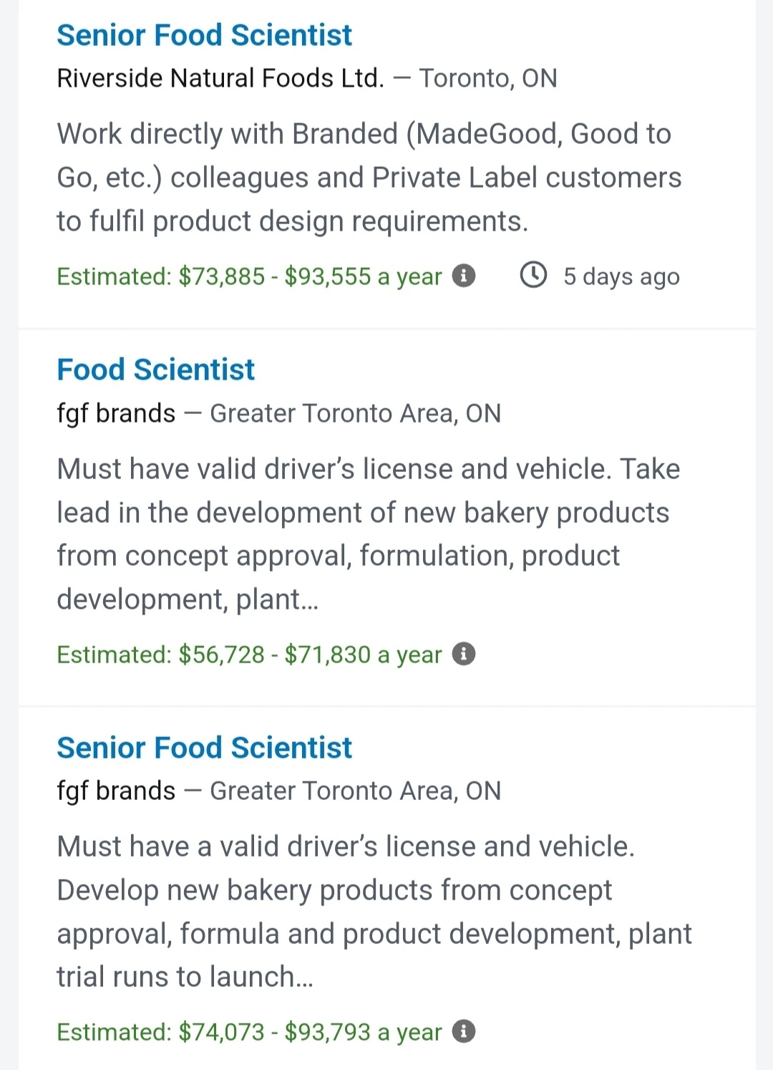Screen dimensions: 773x1070
Task: Show info for the $56,728 salary estimate
Action: pos(464,654)
